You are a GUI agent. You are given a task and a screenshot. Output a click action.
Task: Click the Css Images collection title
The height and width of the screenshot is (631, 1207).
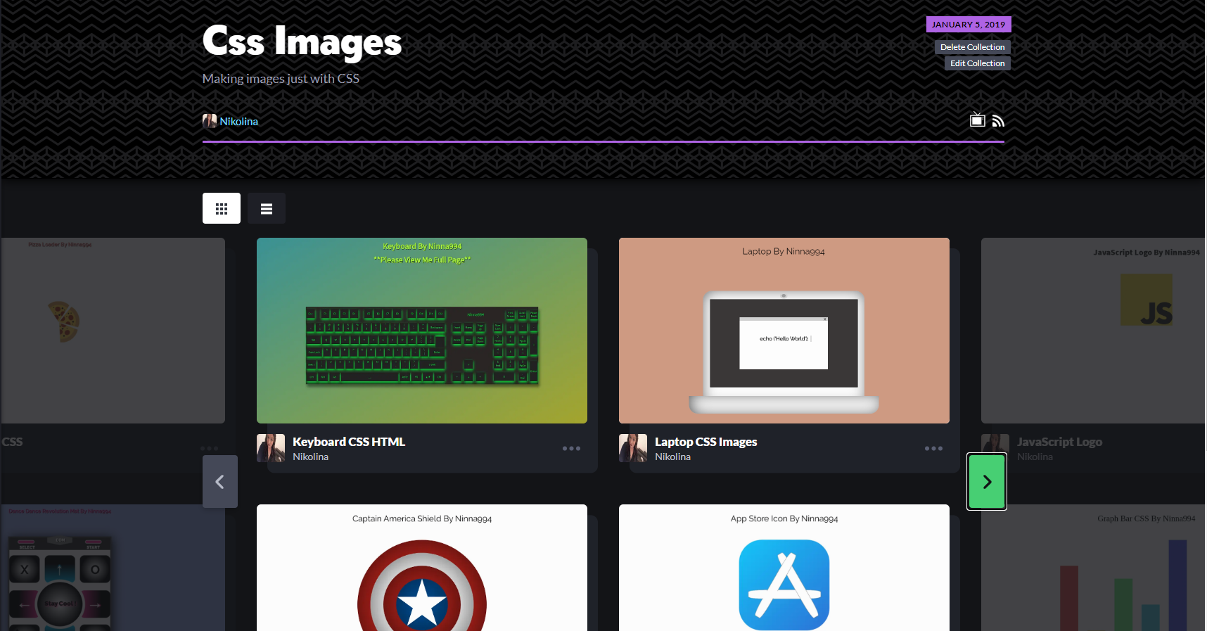302,42
